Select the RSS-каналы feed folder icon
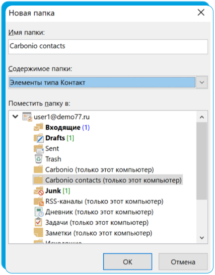215x275 pixels. [x=38, y=201]
